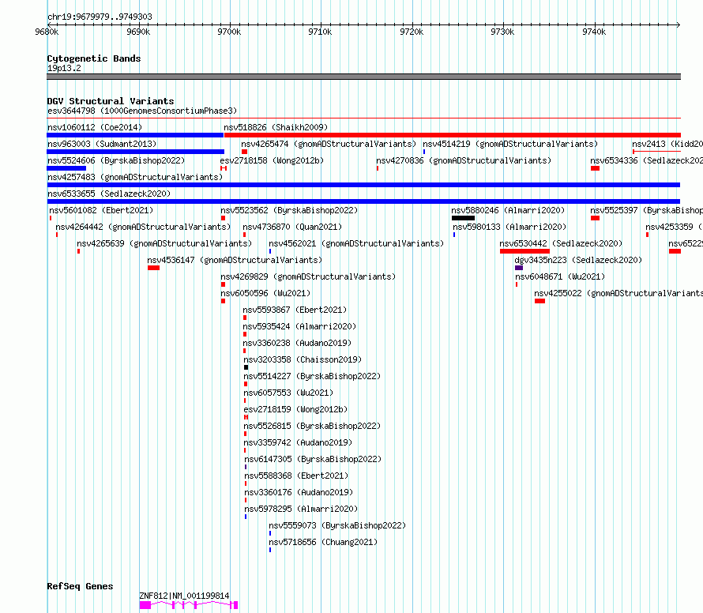Image resolution: width=703 pixels, height=613 pixels.
Task: Open nsv3359742 (Audano2019) label
Action: pyautogui.click(x=298, y=442)
